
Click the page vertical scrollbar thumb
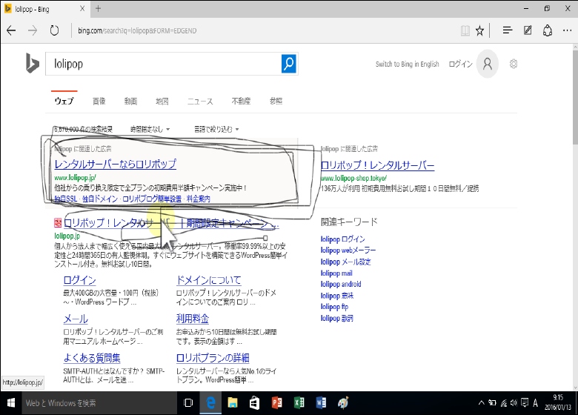click(575, 99)
